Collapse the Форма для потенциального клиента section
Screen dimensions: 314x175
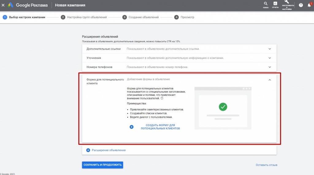[x=270, y=80]
